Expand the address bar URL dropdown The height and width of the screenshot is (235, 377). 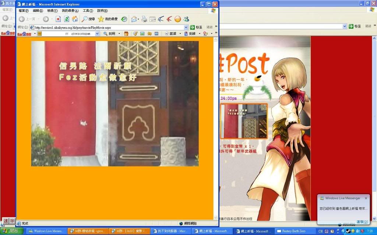point(186,27)
